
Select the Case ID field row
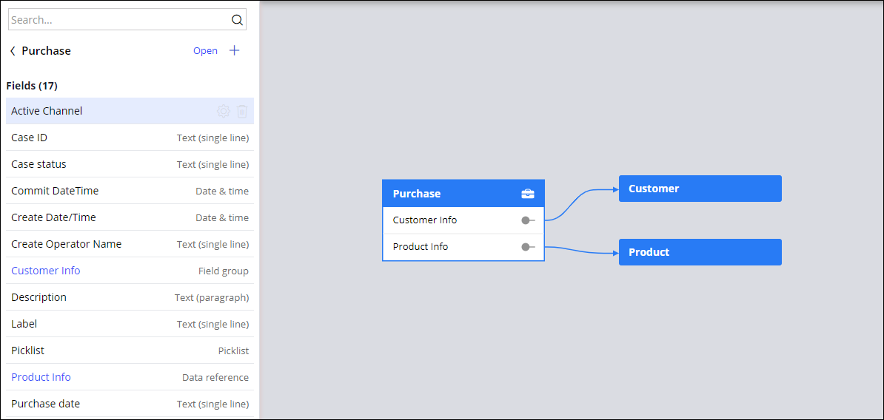130,138
